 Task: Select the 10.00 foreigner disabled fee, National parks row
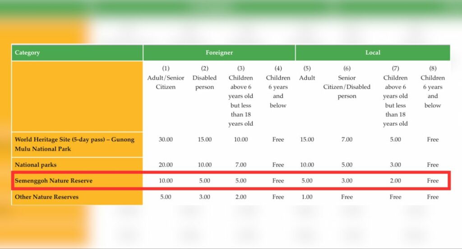[x=204, y=165]
